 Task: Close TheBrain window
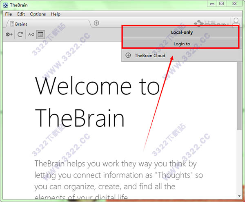[234, 4]
